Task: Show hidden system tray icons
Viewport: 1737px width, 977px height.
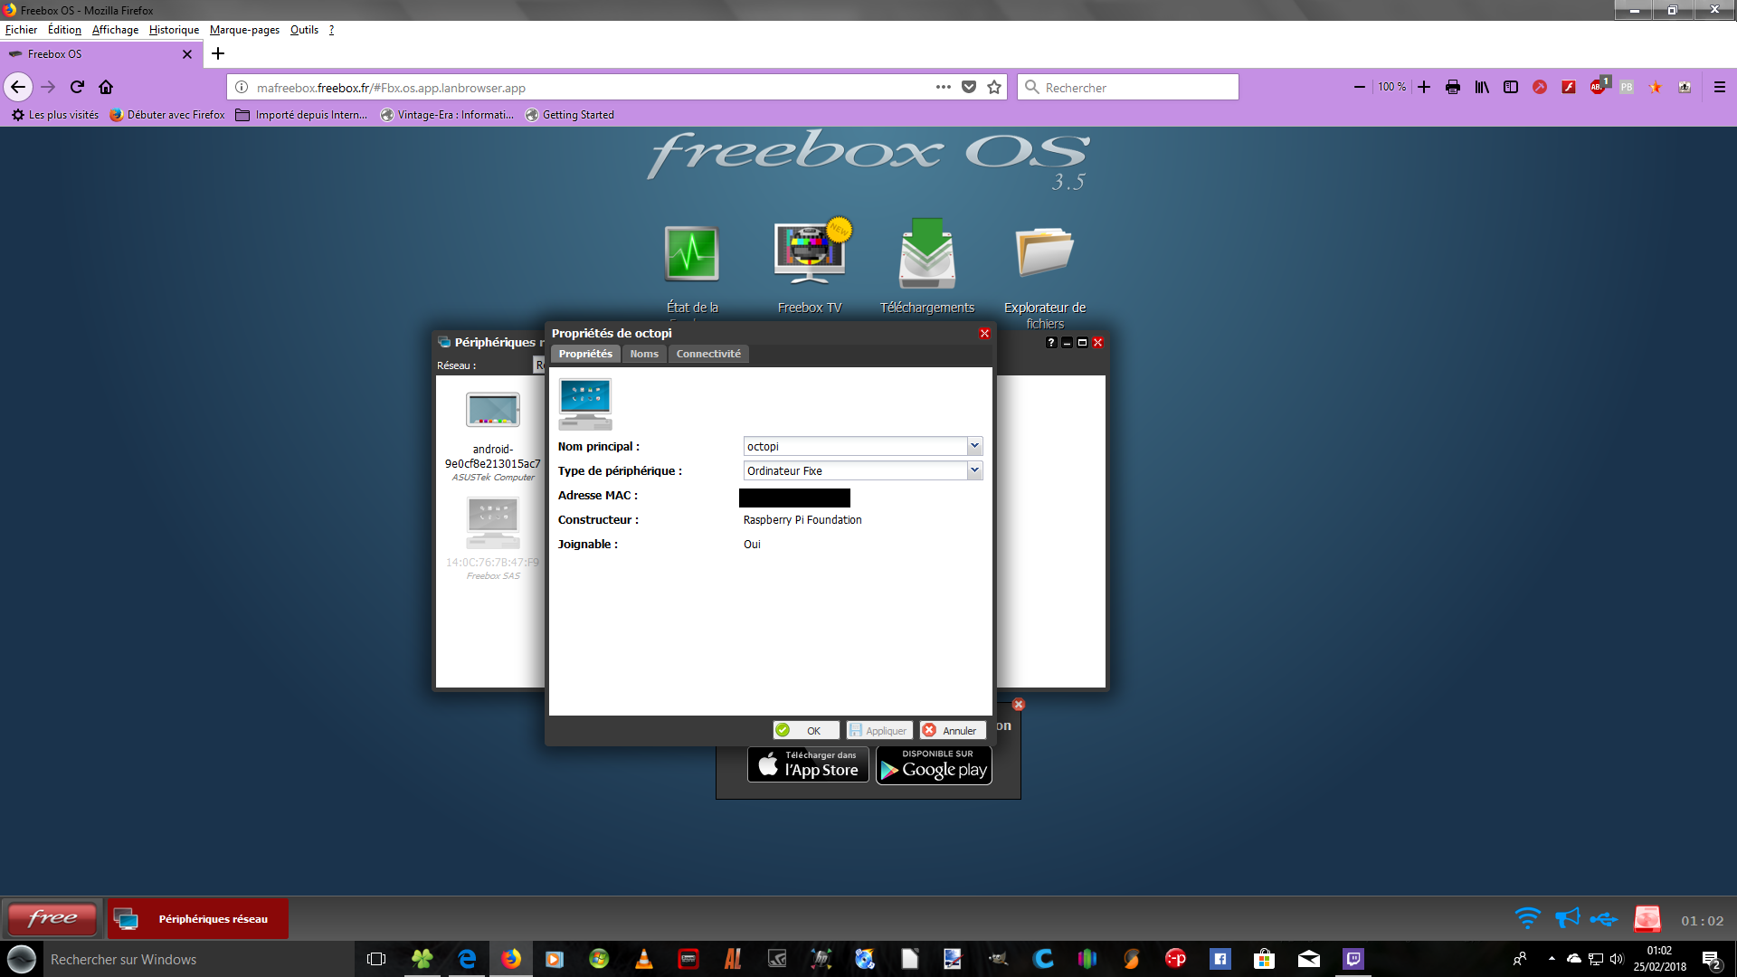Action: pos(1552,958)
